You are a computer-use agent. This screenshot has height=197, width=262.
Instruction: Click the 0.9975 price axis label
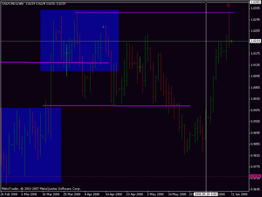click(x=255, y=110)
